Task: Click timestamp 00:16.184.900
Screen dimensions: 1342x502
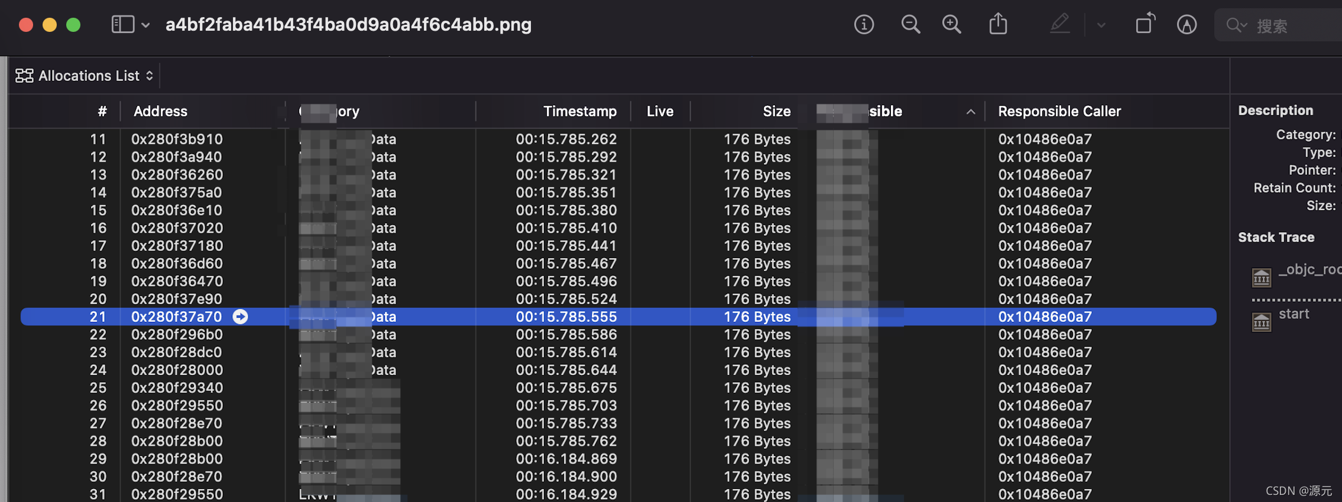Action: tap(566, 477)
